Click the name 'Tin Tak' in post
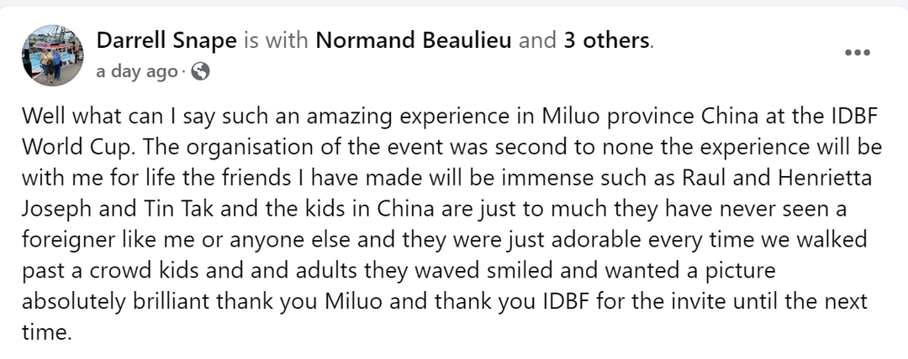This screenshot has height=359, width=908. pos(180,209)
